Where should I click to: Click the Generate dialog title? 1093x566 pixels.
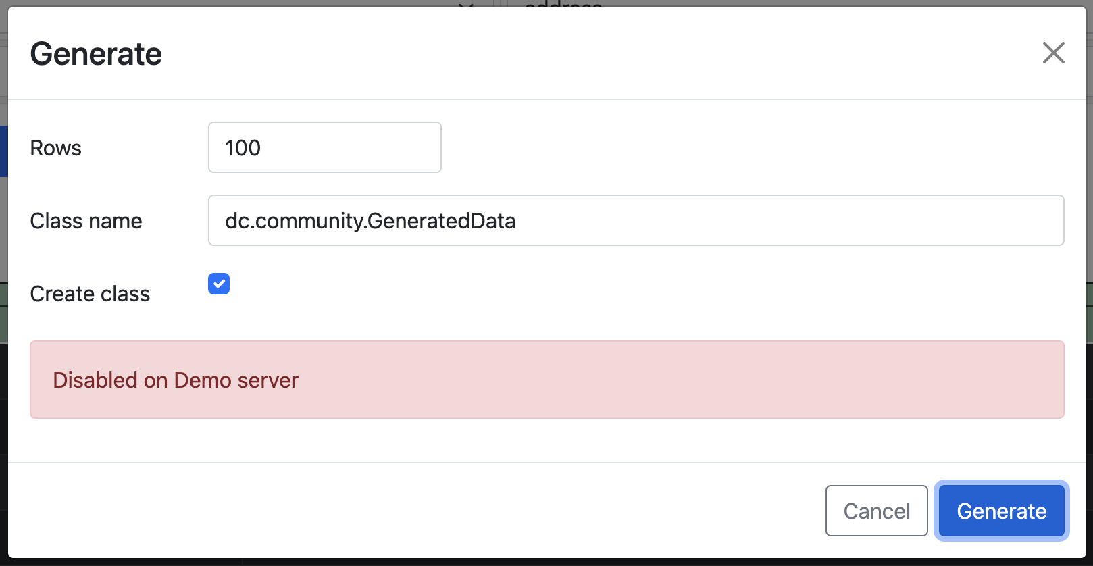(x=95, y=53)
